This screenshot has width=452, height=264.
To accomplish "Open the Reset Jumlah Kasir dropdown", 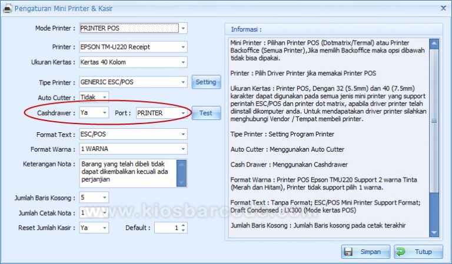I will (105, 228).
